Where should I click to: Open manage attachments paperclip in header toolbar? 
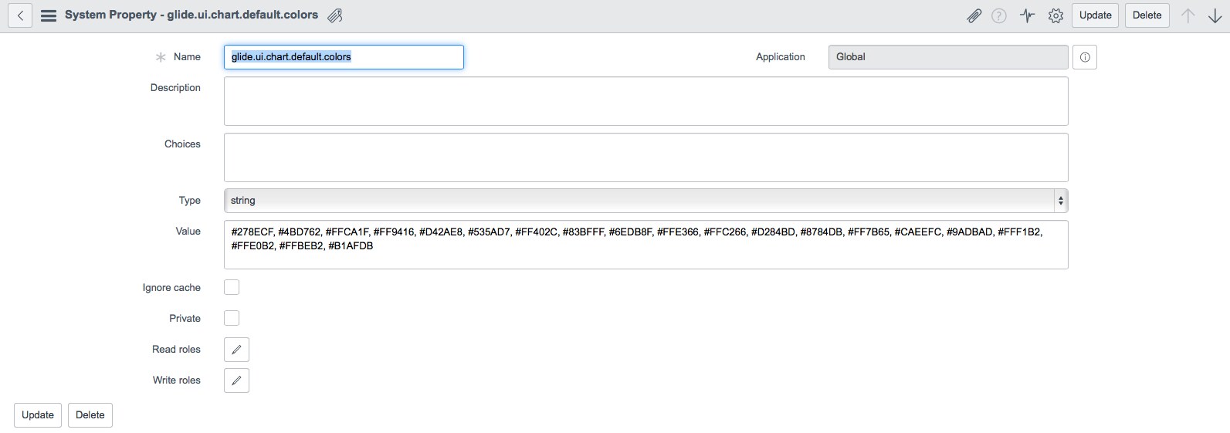[x=974, y=15]
